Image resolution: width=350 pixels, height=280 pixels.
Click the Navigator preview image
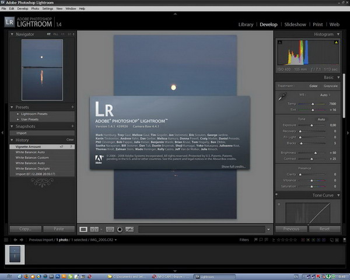42,70
